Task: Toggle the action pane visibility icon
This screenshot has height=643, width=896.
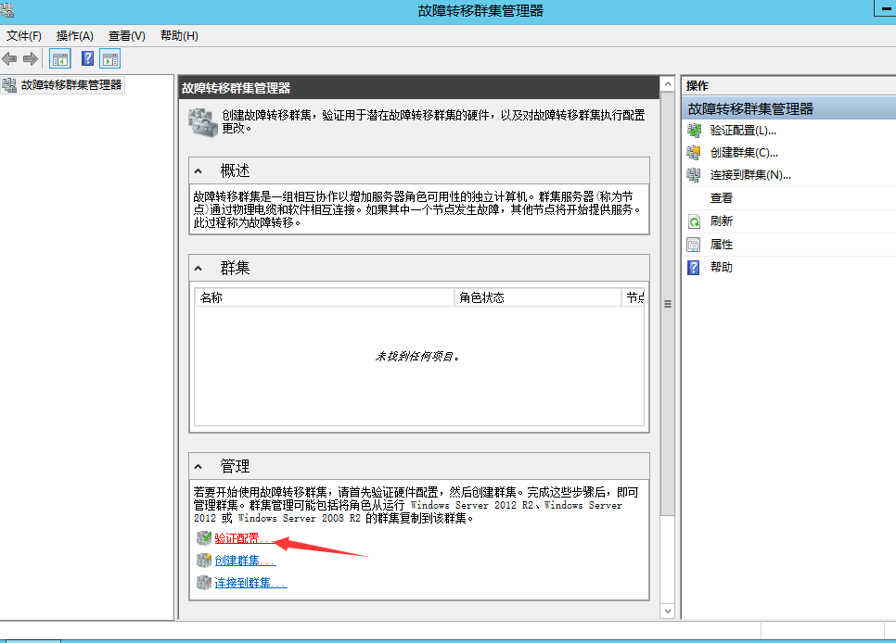Action: point(109,57)
